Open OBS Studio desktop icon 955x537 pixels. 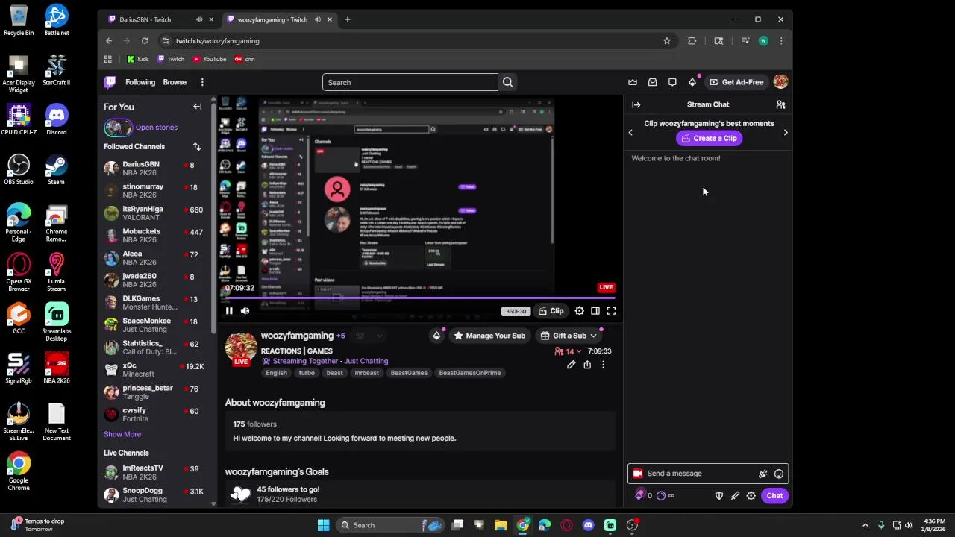pyautogui.click(x=19, y=169)
